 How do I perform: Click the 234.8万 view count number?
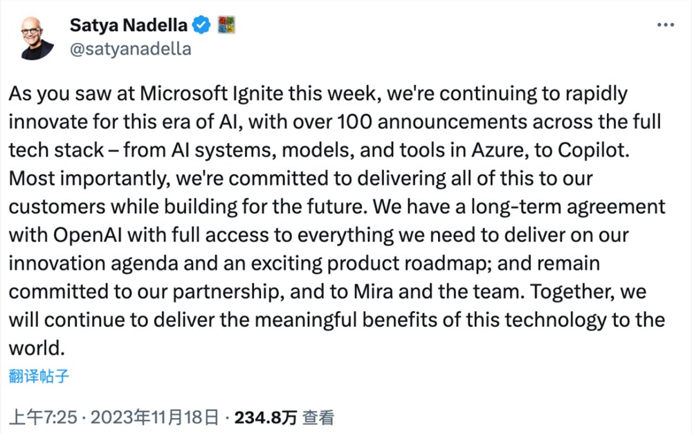tap(265, 417)
